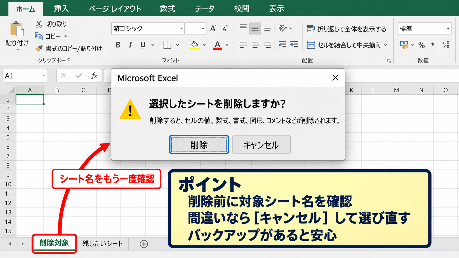Click the percent style button
The image size is (459, 258).
point(421,45)
